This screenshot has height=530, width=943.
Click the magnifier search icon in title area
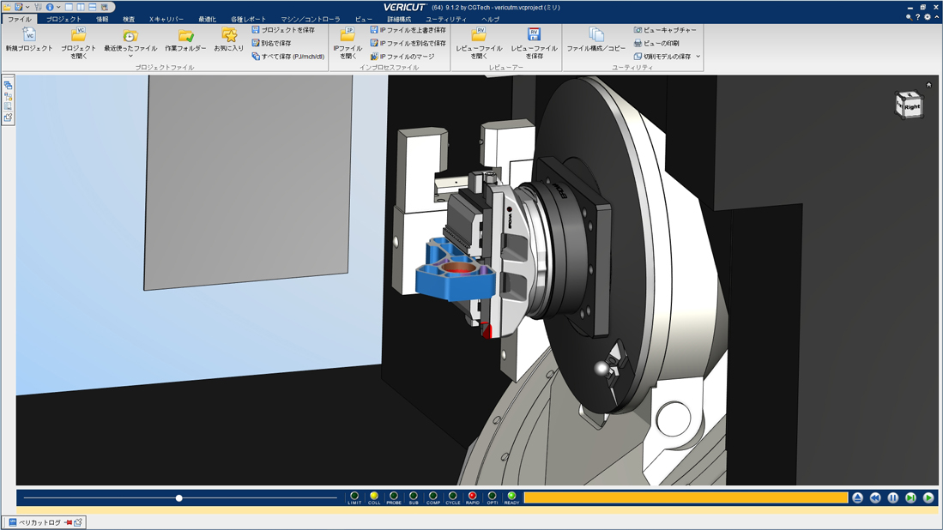909,17
